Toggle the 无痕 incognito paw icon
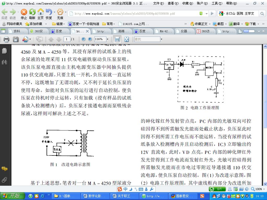 [x=60, y=12]
